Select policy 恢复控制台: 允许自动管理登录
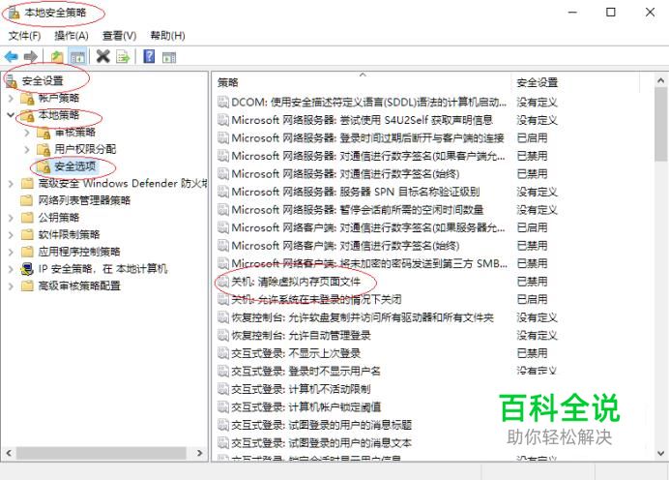 coord(301,335)
